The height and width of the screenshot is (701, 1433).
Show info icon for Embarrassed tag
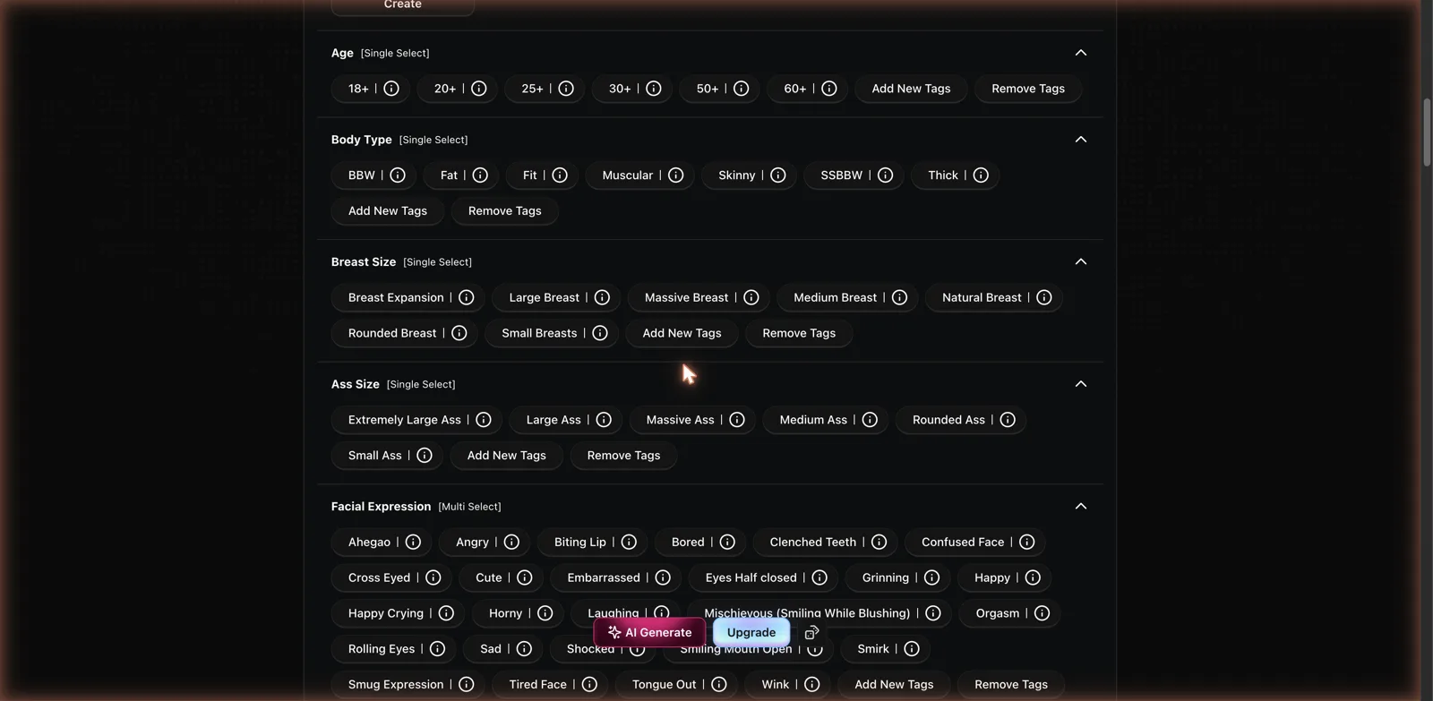[x=663, y=577]
